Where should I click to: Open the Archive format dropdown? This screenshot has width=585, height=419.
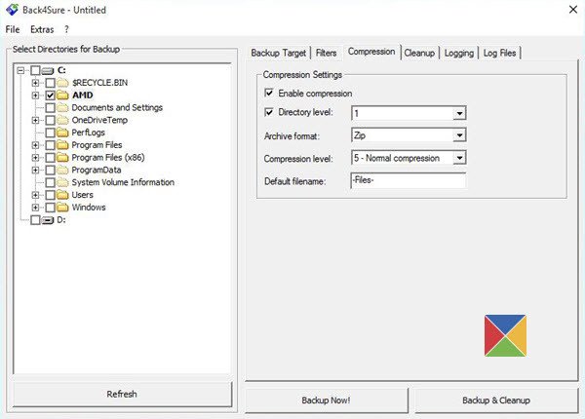point(459,134)
